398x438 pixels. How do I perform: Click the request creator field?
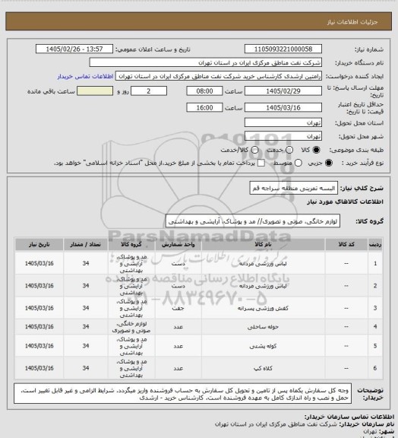[219, 76]
